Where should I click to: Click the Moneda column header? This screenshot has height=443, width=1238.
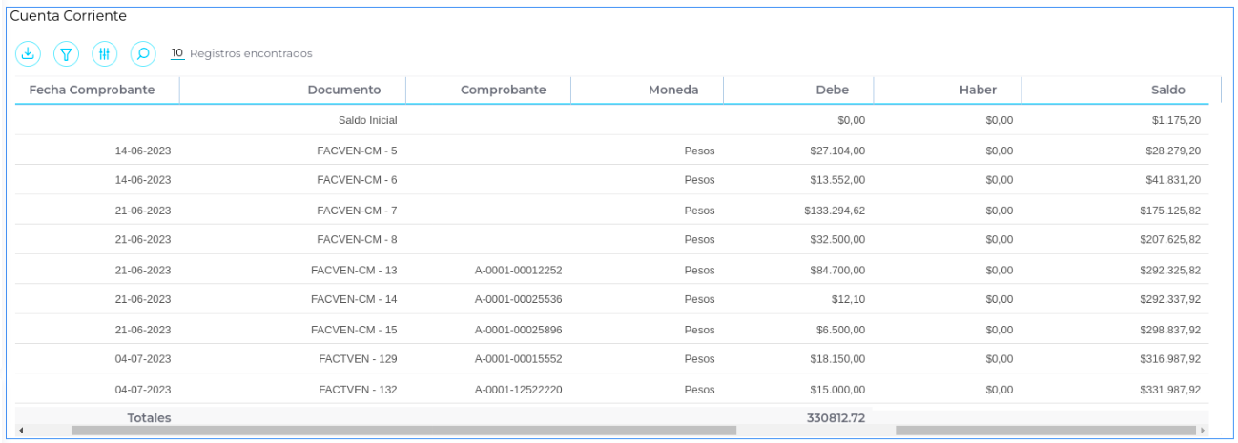(672, 90)
